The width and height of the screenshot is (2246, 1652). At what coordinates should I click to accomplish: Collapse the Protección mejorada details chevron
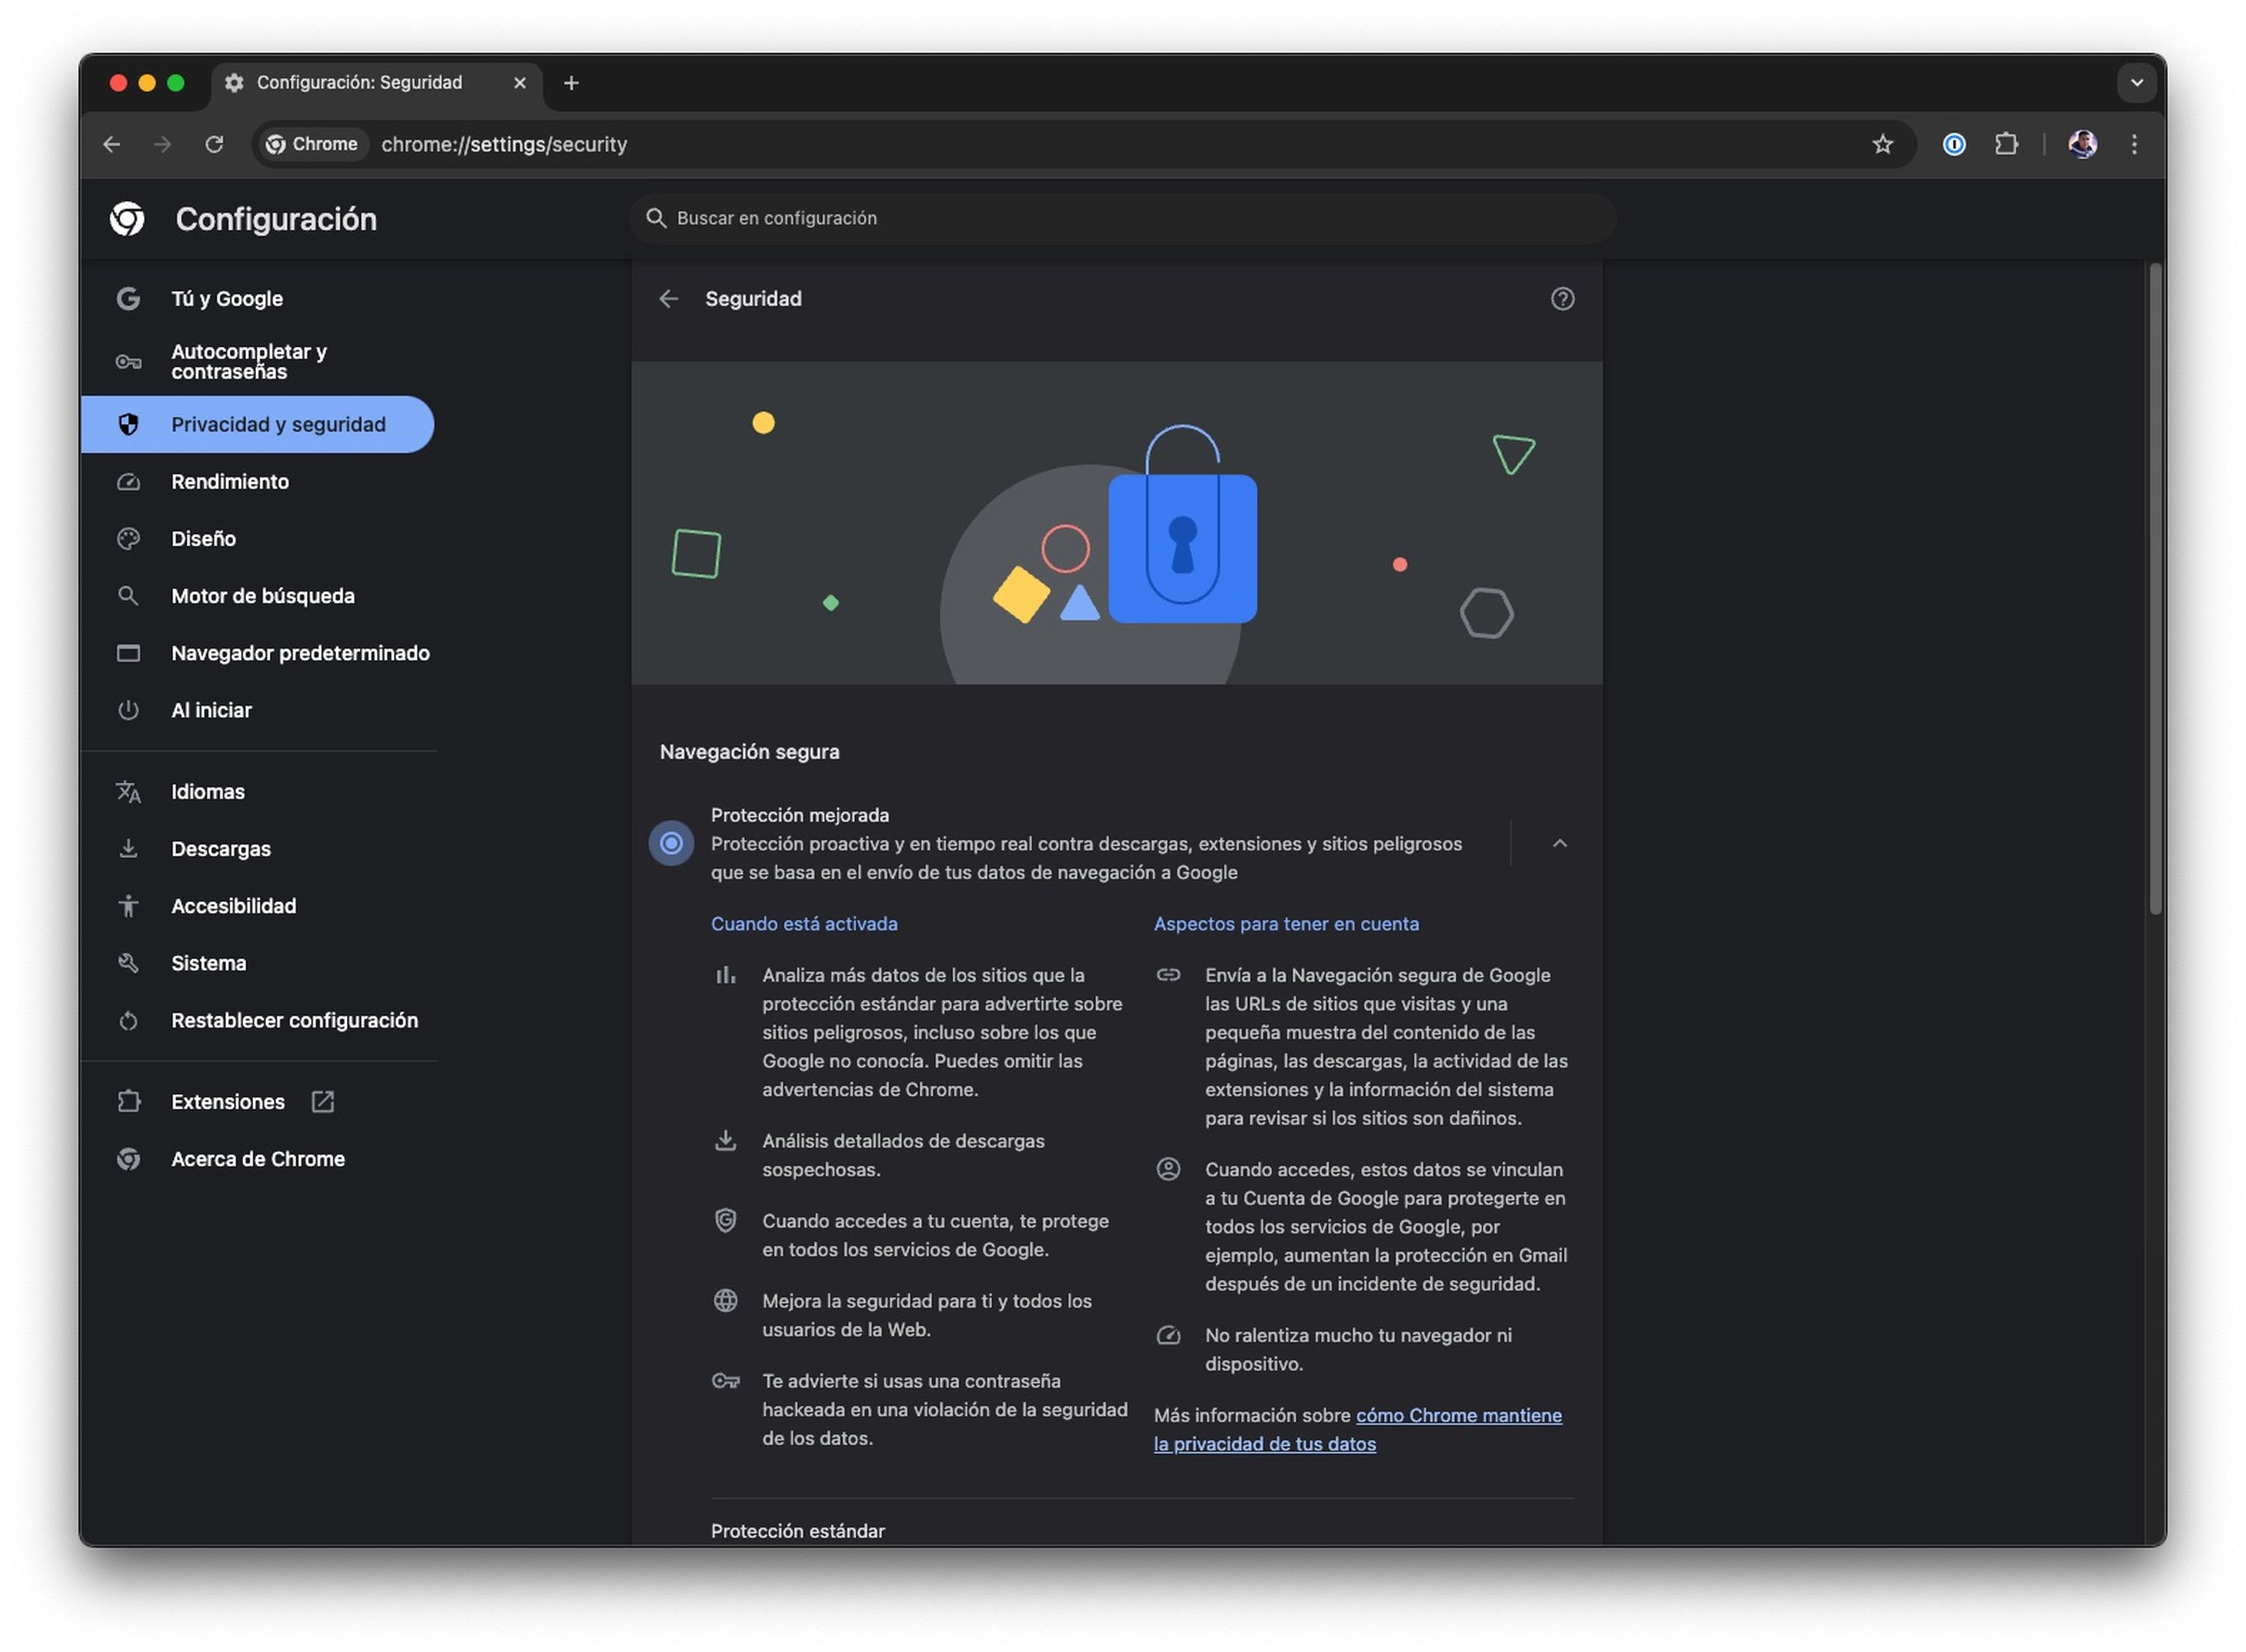coord(1558,843)
